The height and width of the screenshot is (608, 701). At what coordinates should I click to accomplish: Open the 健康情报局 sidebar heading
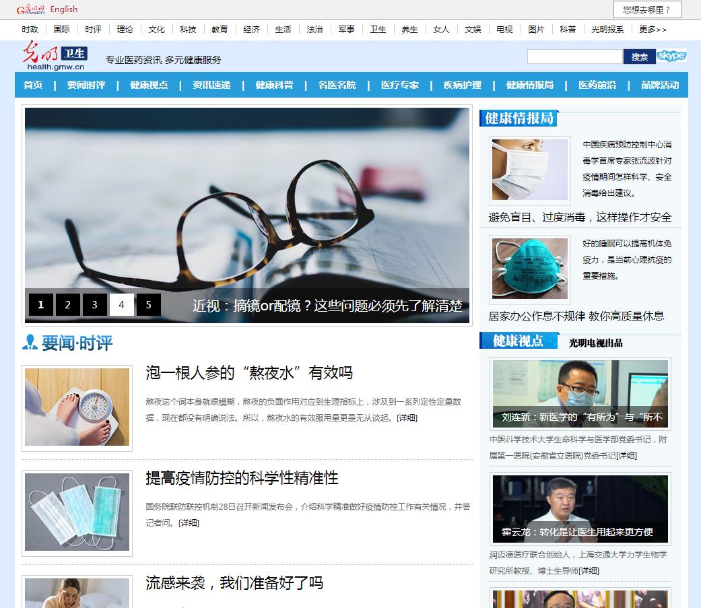point(519,119)
